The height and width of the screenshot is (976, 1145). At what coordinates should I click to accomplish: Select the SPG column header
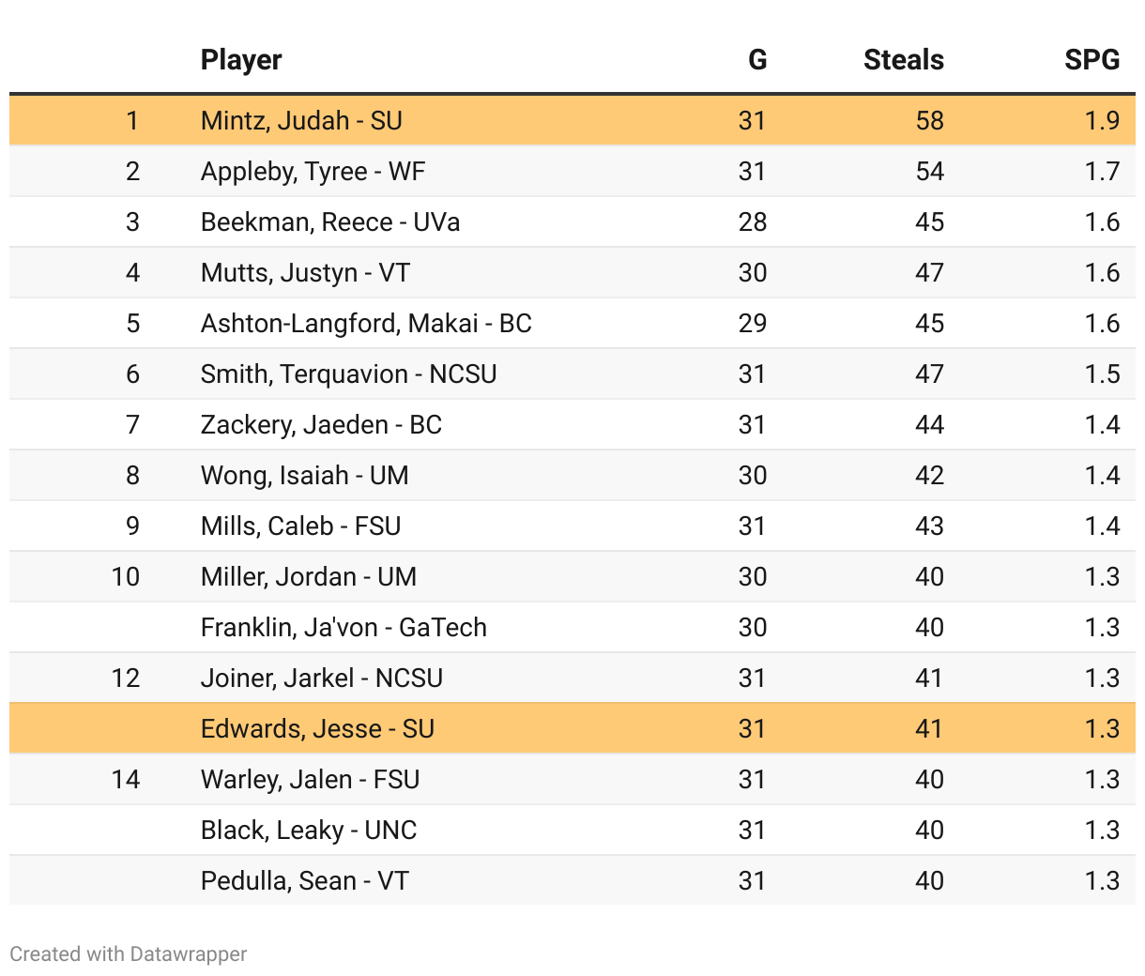point(1092,60)
